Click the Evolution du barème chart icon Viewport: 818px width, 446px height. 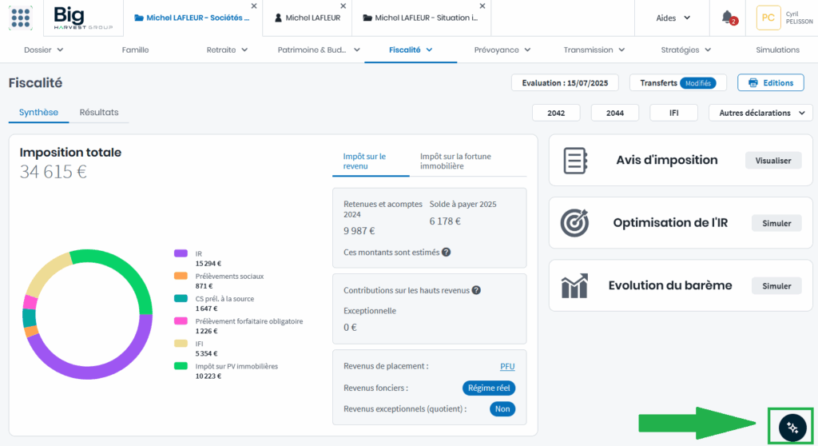(575, 285)
